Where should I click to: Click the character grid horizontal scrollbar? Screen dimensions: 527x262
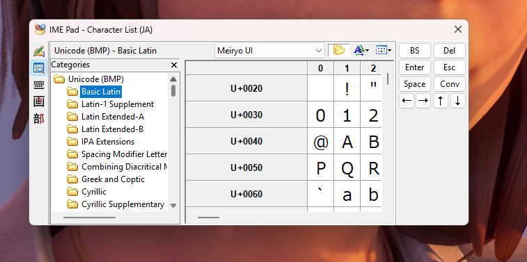point(208,218)
